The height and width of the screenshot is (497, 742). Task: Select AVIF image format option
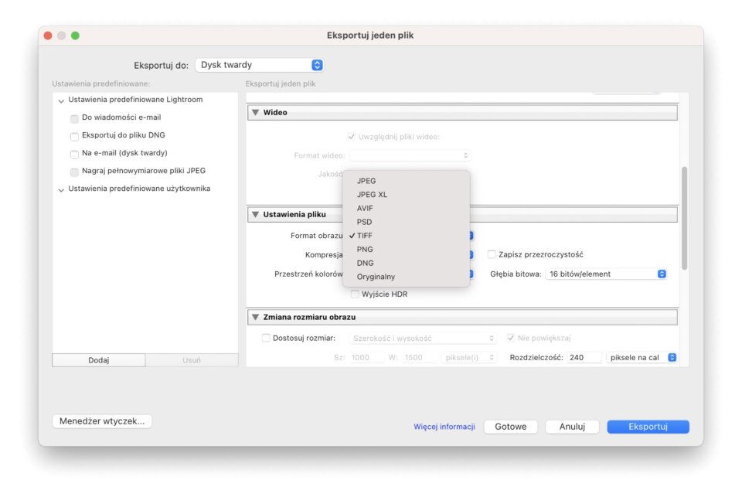366,209
